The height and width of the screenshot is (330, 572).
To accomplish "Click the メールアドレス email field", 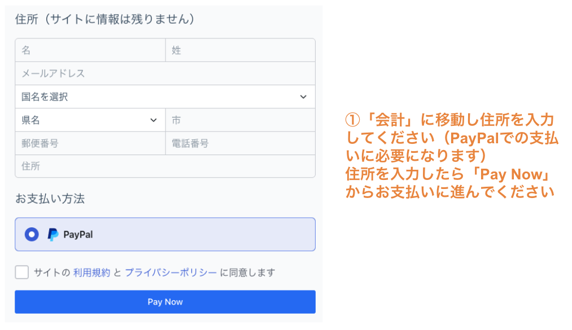I will click(165, 73).
